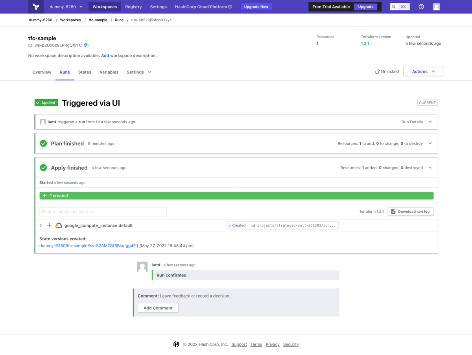
Task: Open Workspaces in the top navigation
Action: (105, 7)
